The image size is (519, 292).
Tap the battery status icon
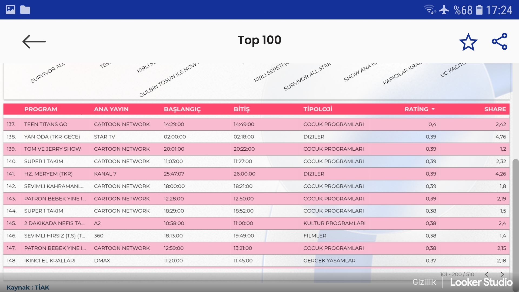coord(479,10)
